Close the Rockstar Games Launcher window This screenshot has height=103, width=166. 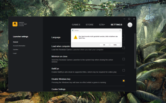click(134, 19)
